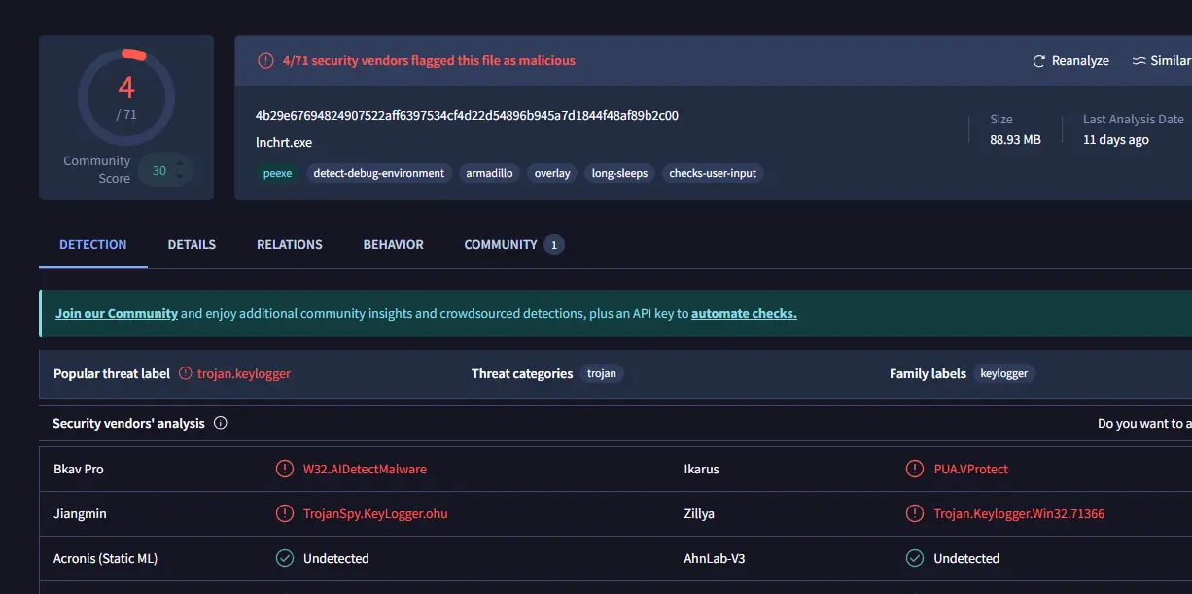The image size is (1192, 594).
Task: Click the detection score circle showing 4/71
Action: click(126, 97)
